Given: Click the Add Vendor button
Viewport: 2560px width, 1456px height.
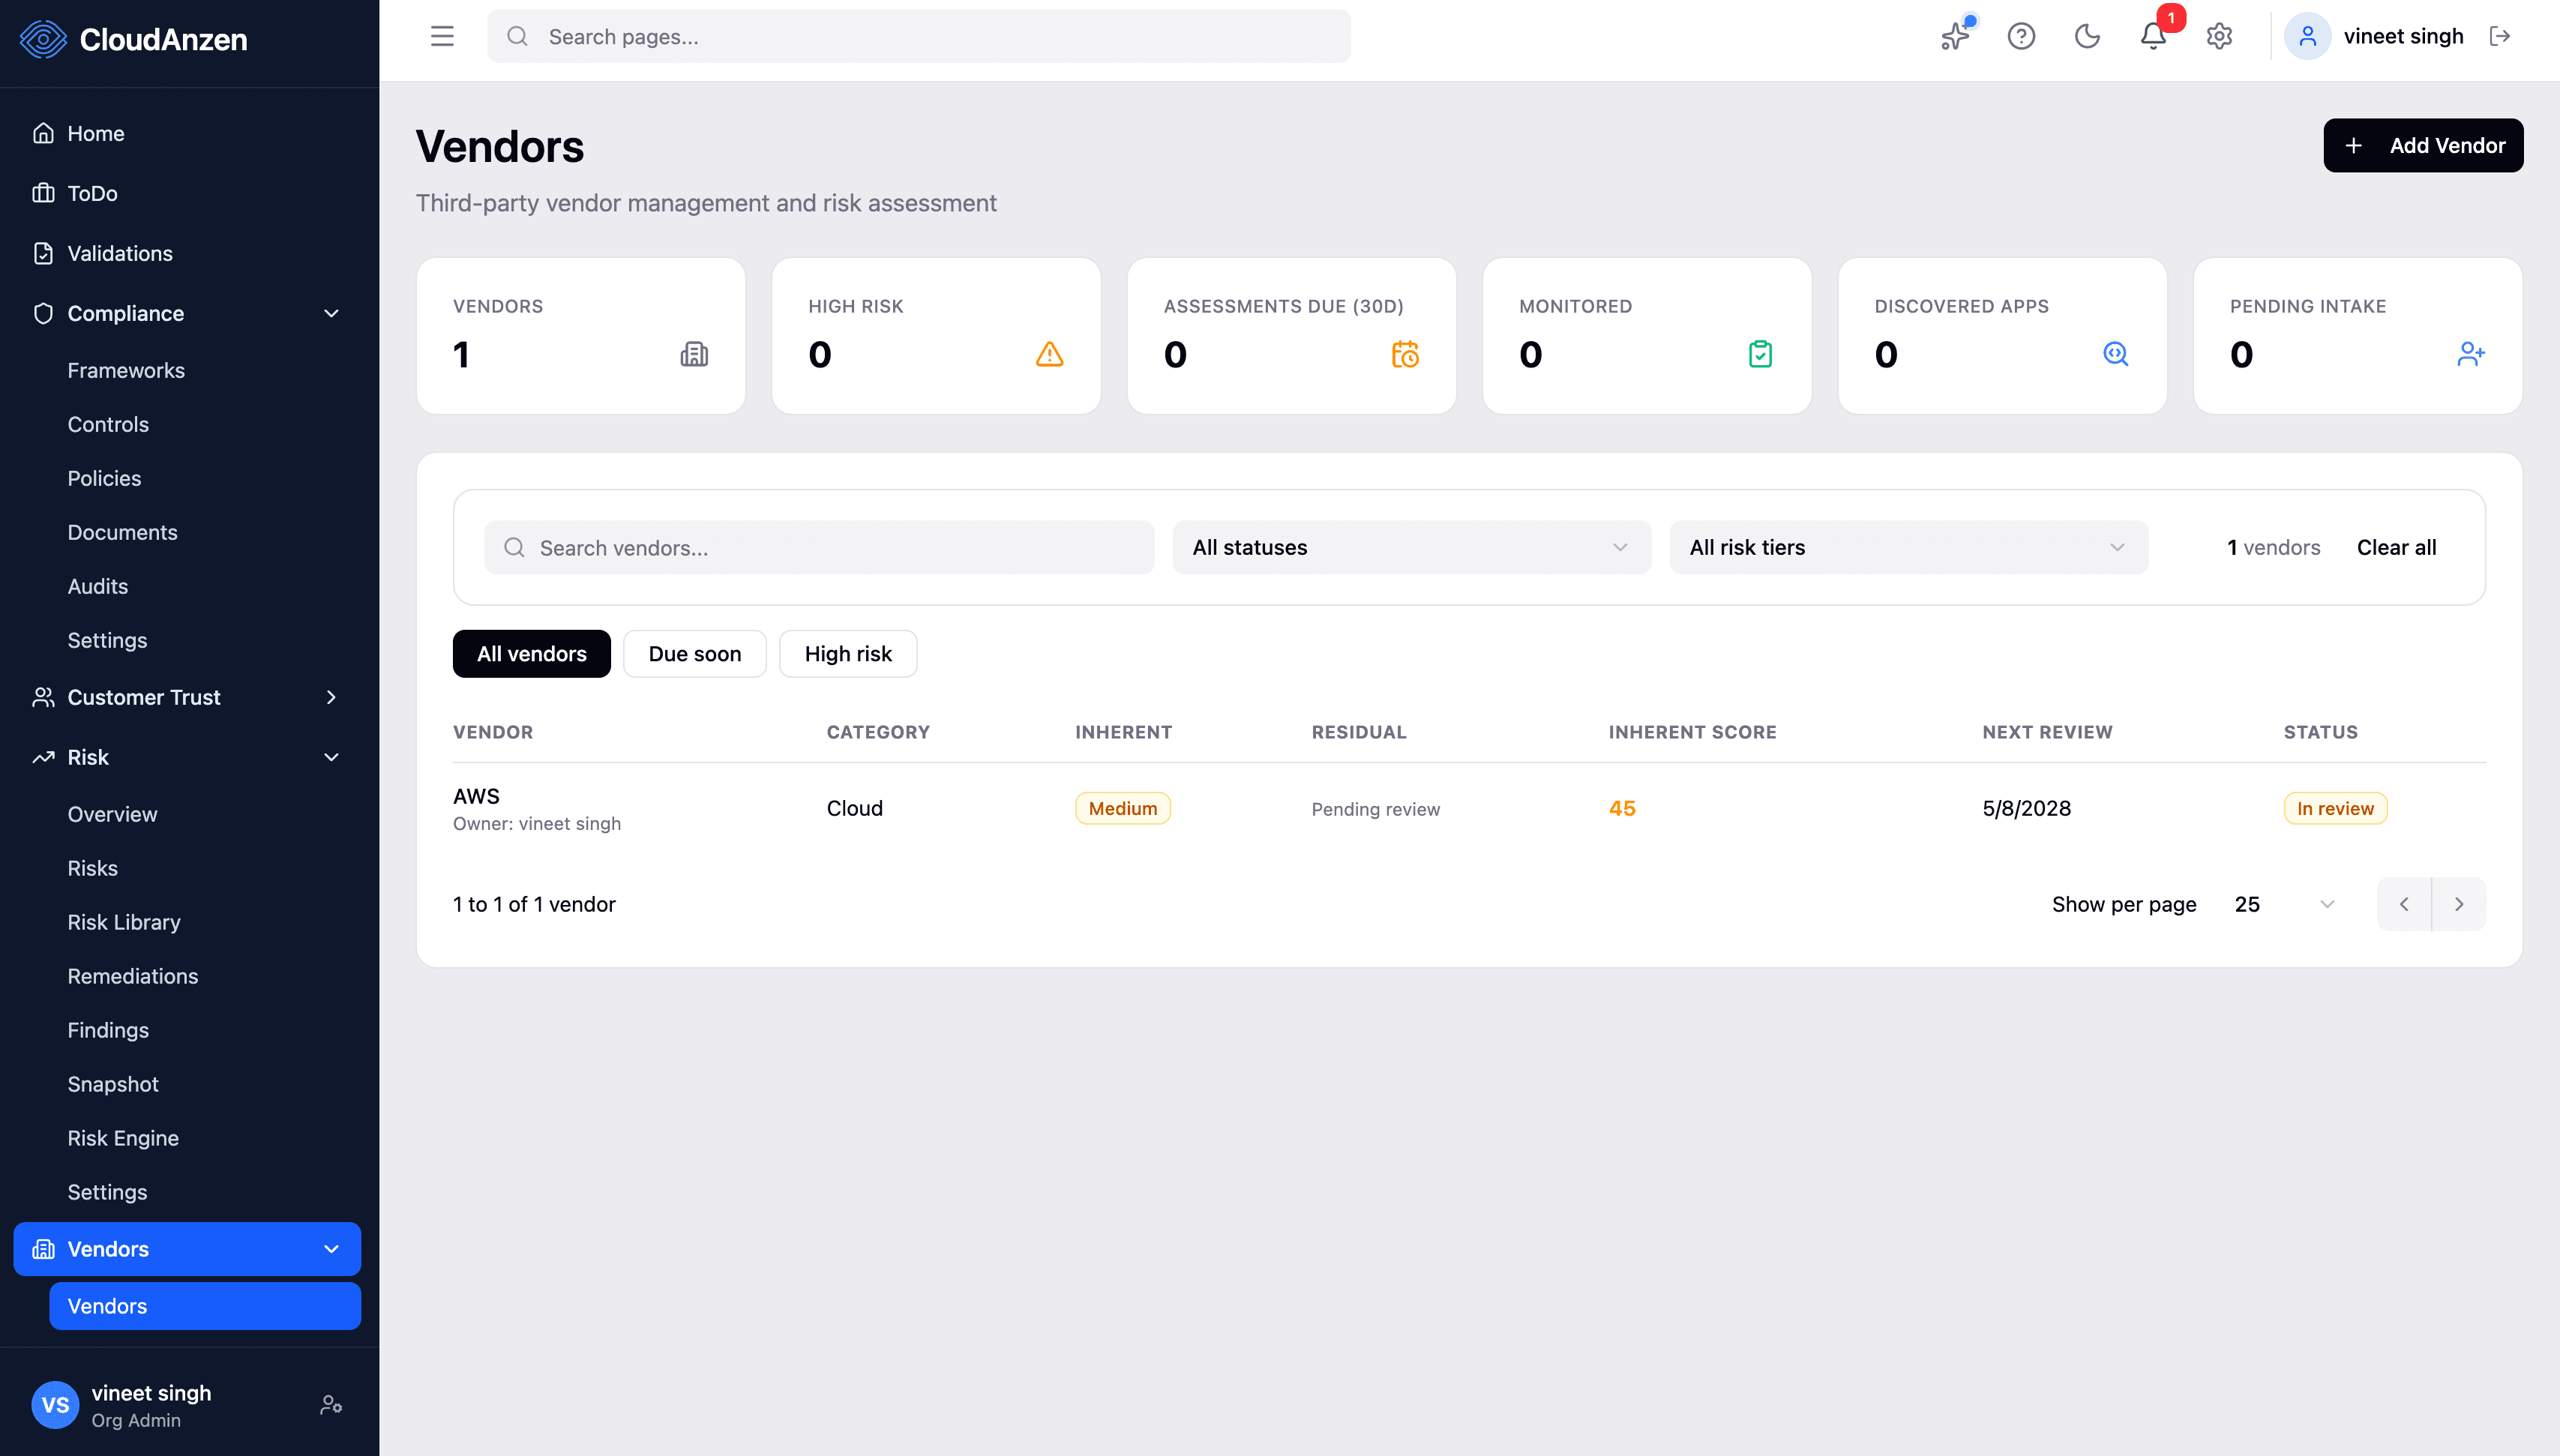Looking at the screenshot, I should point(2423,146).
